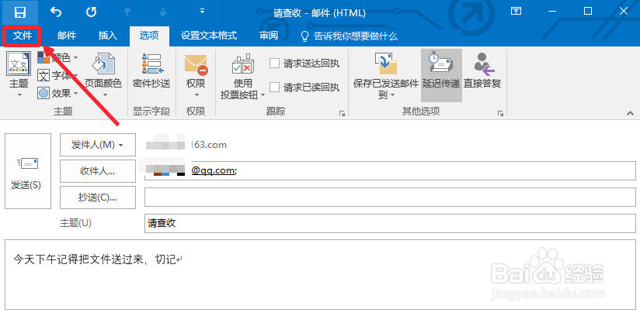Enable 请求已读回执 read receipt checkbox
The width and height of the screenshot is (640, 316).
[x=274, y=87]
